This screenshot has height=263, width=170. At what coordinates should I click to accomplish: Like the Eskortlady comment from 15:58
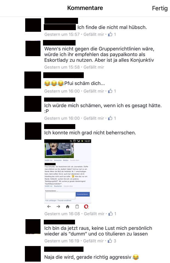[x=94, y=67]
